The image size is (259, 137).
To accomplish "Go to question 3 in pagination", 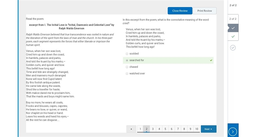I will tap(153, 129).
